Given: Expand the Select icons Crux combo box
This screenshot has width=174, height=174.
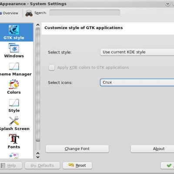Looking at the screenshot, I should (137, 82).
